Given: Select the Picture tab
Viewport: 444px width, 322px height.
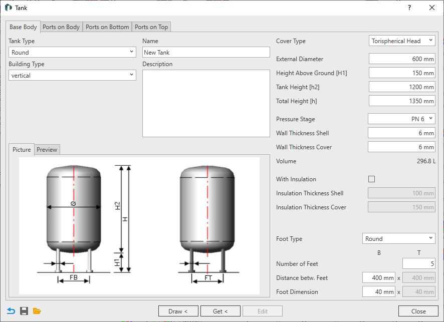Looking at the screenshot, I should [22, 149].
